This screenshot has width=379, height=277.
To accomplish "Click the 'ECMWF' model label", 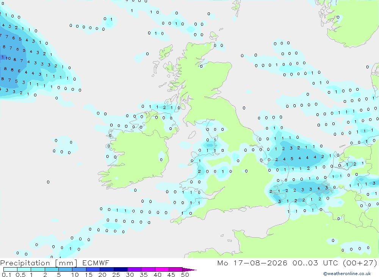I will tap(96, 263).
